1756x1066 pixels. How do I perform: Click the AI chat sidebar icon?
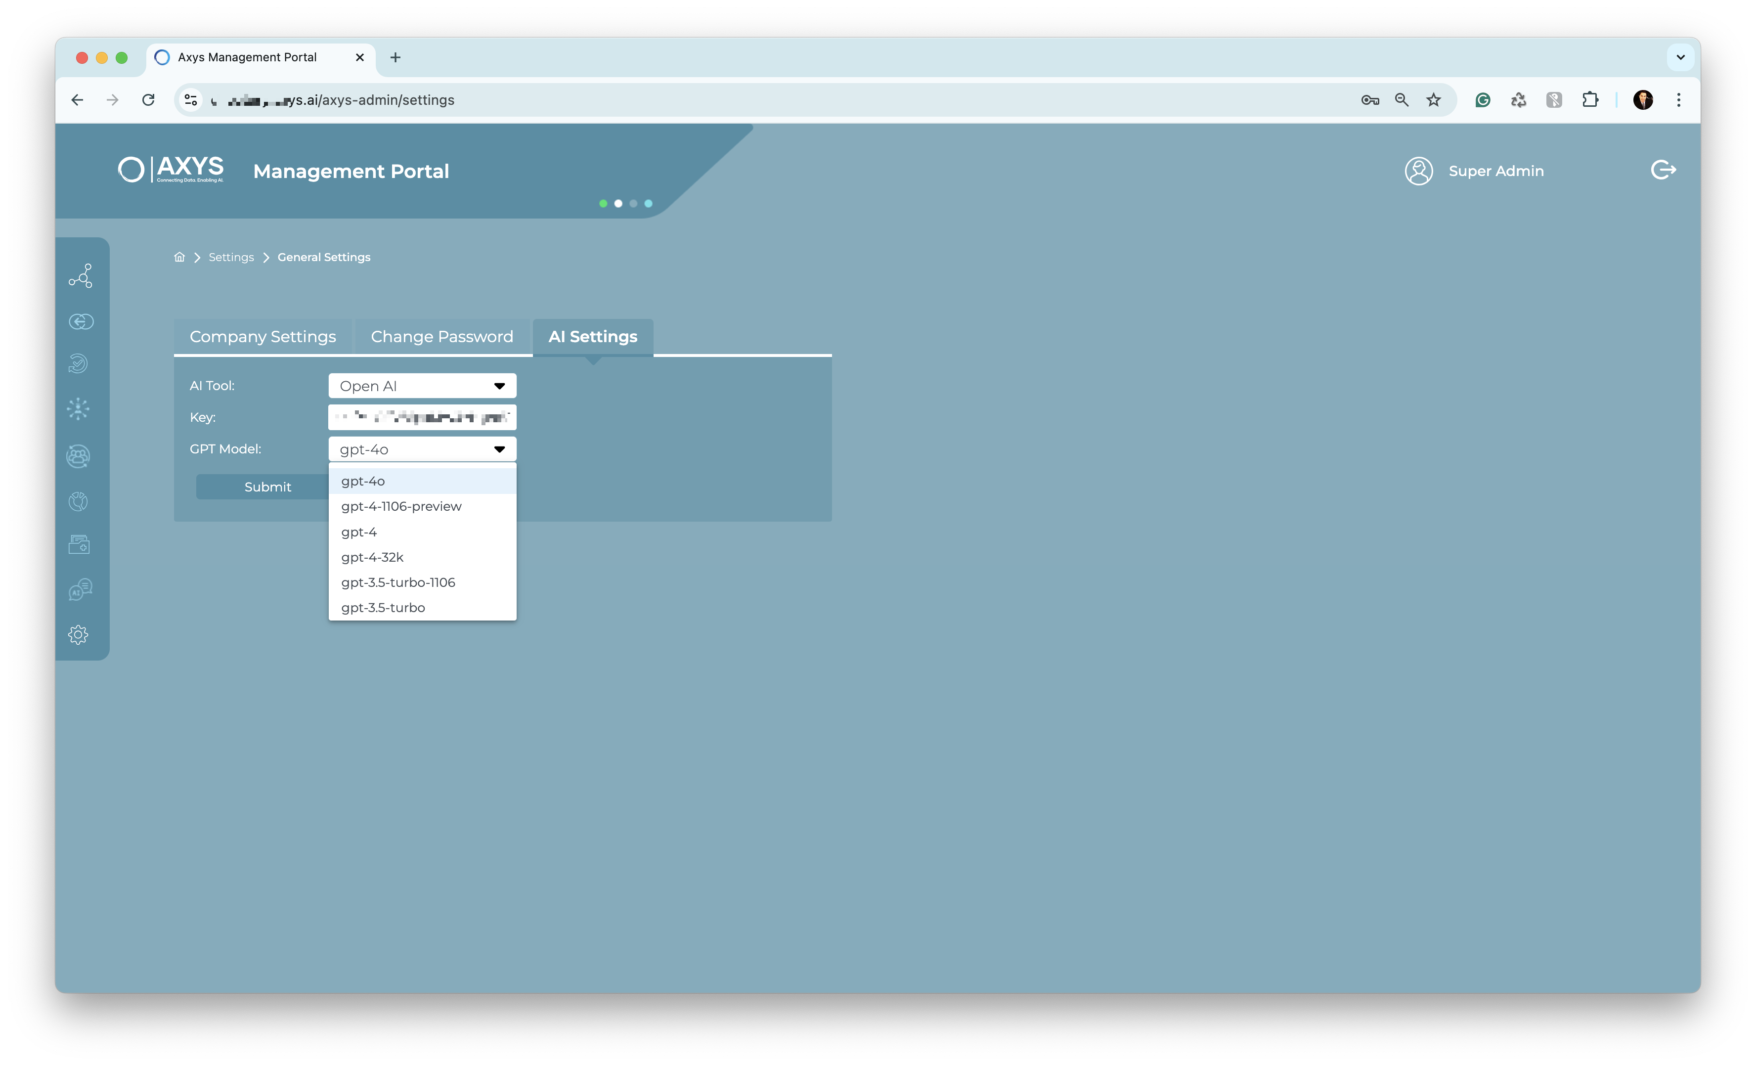click(80, 589)
